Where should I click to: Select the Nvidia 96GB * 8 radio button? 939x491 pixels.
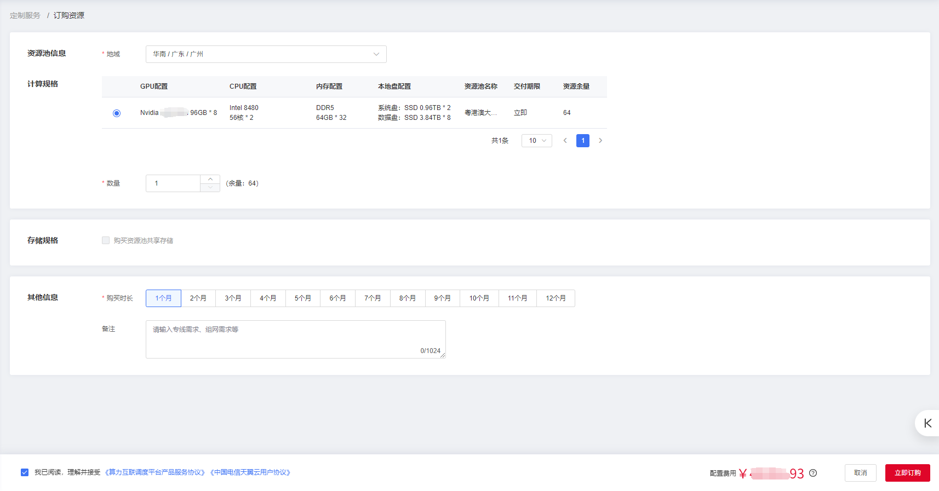click(117, 113)
